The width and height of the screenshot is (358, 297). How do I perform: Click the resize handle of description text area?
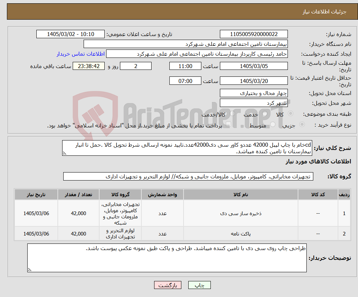coord(64,154)
